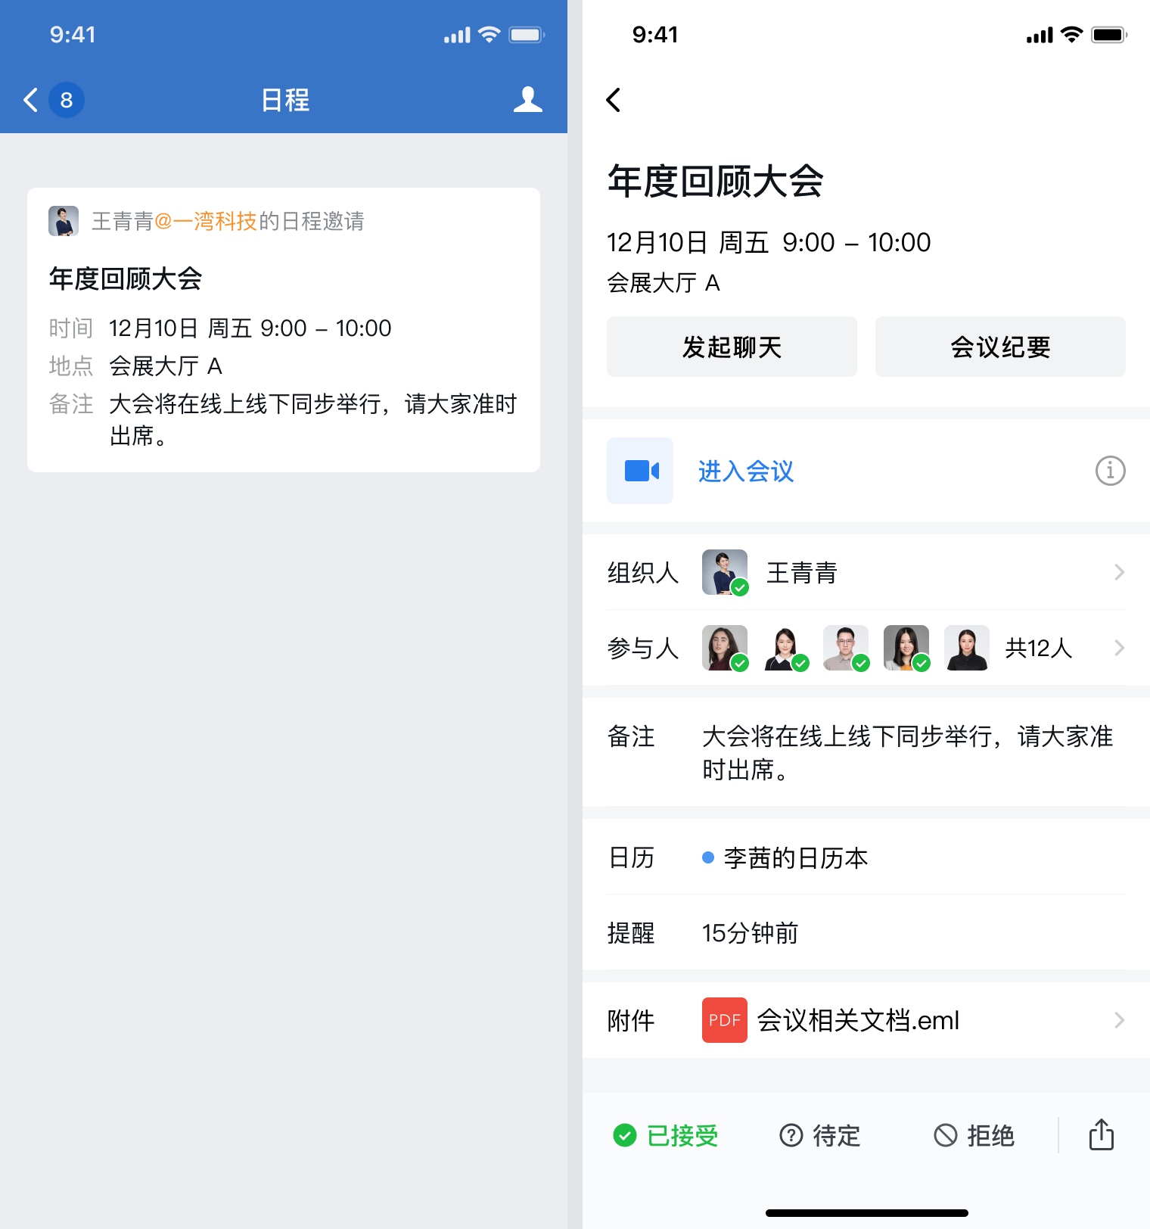
Task: Tap the home indicator bar at the bottom
Action: pyautogui.click(x=866, y=1213)
